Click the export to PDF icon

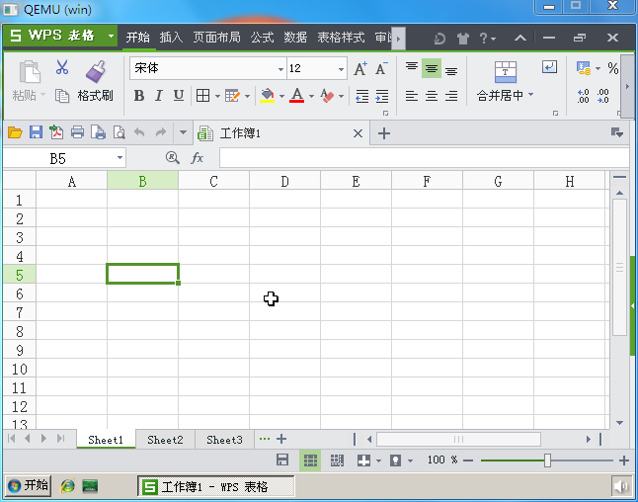point(56,132)
